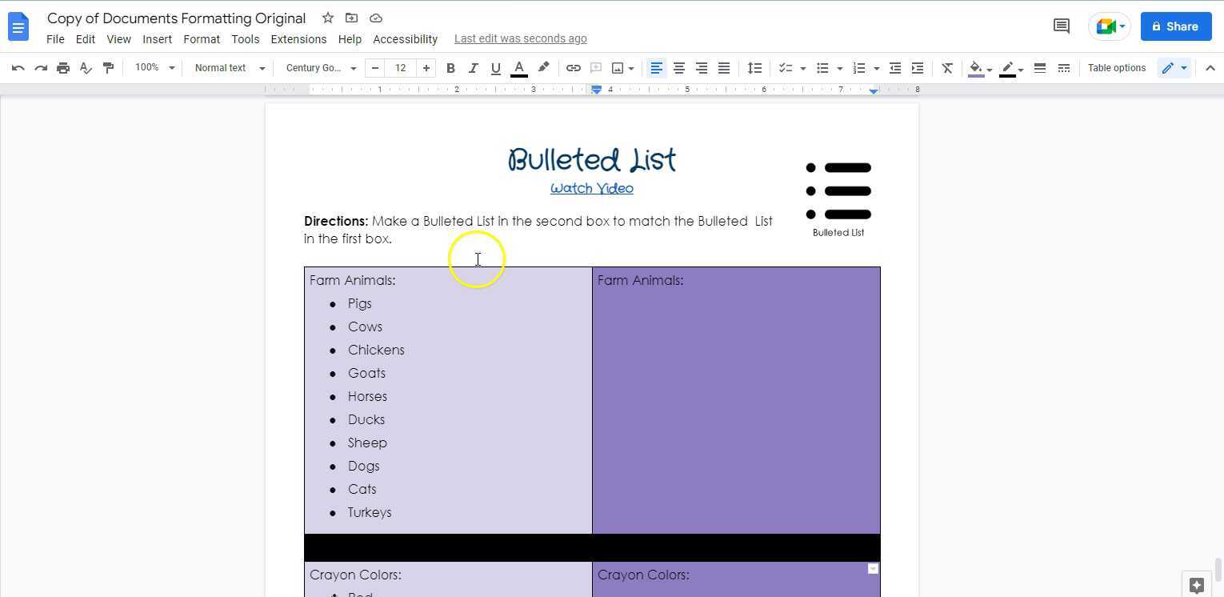
Task: Click the clear formatting icon
Action: pyautogui.click(x=947, y=68)
